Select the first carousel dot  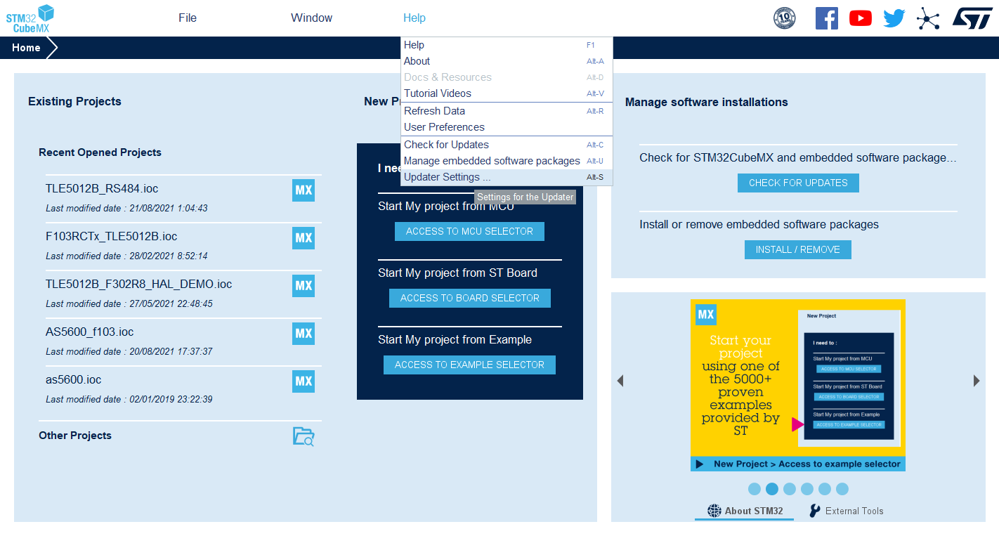pos(755,489)
